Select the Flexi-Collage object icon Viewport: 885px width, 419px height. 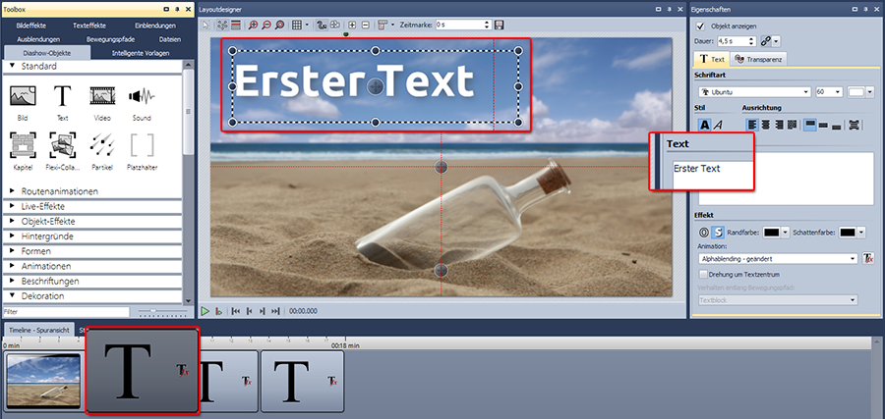63,144
